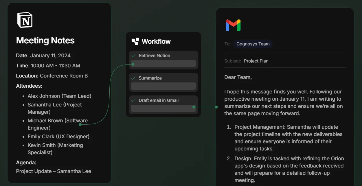Click the gray bar under Retrieve Notion
The image size is (362, 186).
point(163,64)
